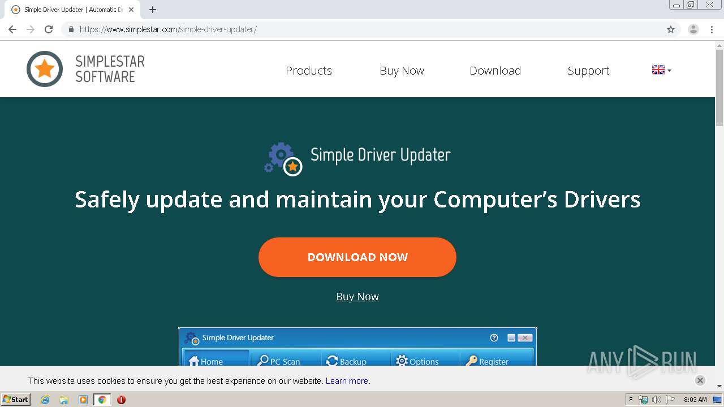
Task: Open the Windows Start menu
Action: click(x=15, y=400)
